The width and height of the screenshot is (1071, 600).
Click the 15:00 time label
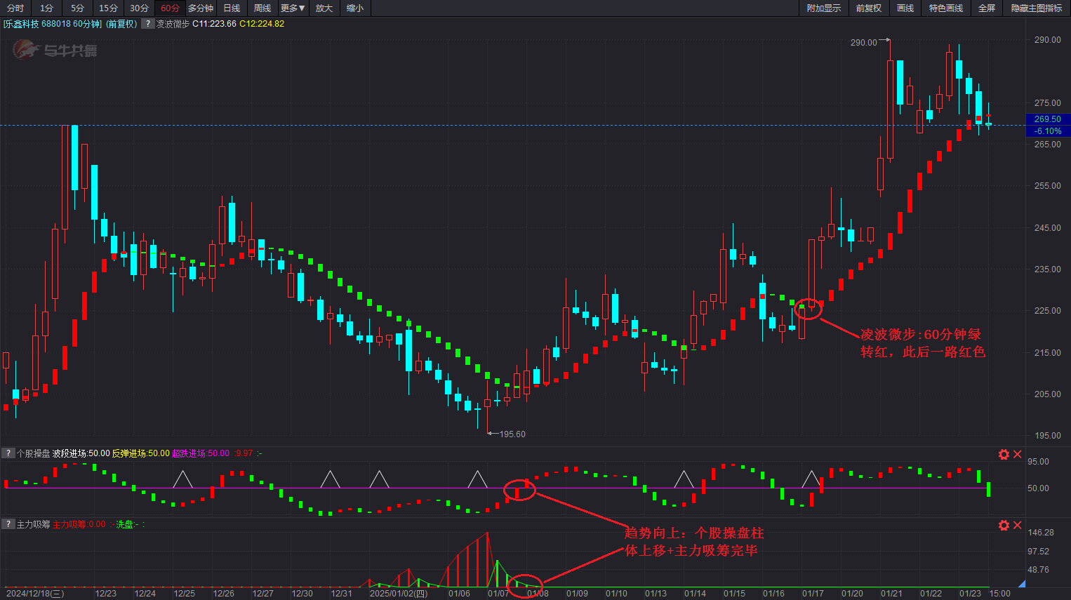999,594
